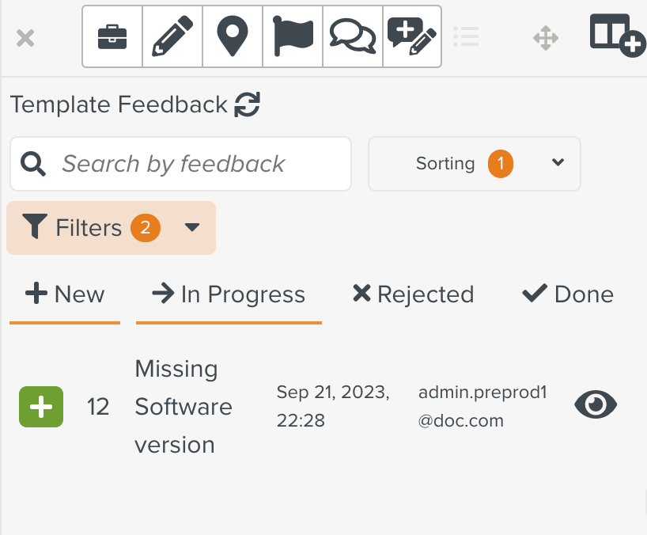Select the pencil annotation tool

pyautogui.click(x=172, y=36)
